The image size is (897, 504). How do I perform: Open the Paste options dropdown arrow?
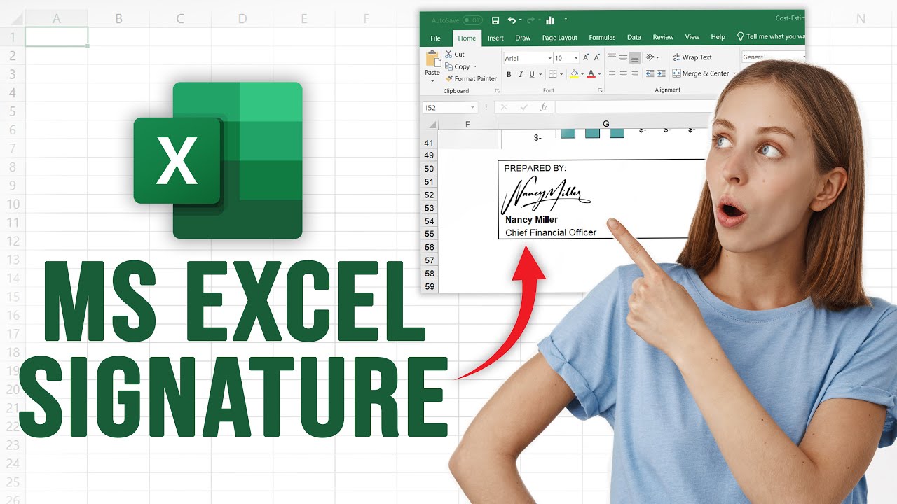pos(432,80)
